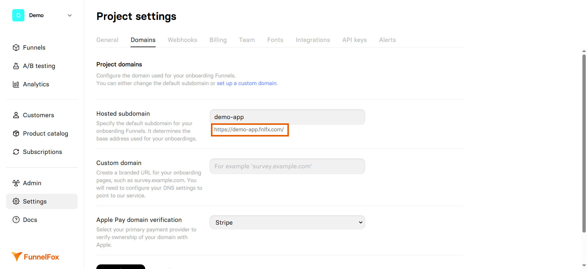This screenshot has width=587, height=269.
Task: Click the Demo project avatar icon
Action: click(x=18, y=15)
